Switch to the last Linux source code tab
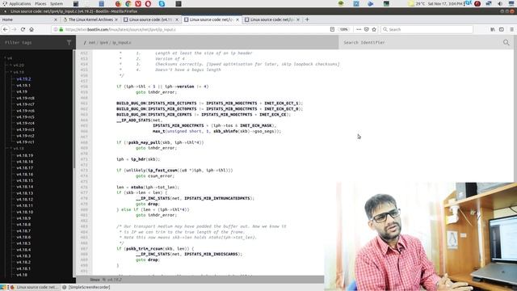This screenshot has width=517, height=291. (x=272, y=19)
